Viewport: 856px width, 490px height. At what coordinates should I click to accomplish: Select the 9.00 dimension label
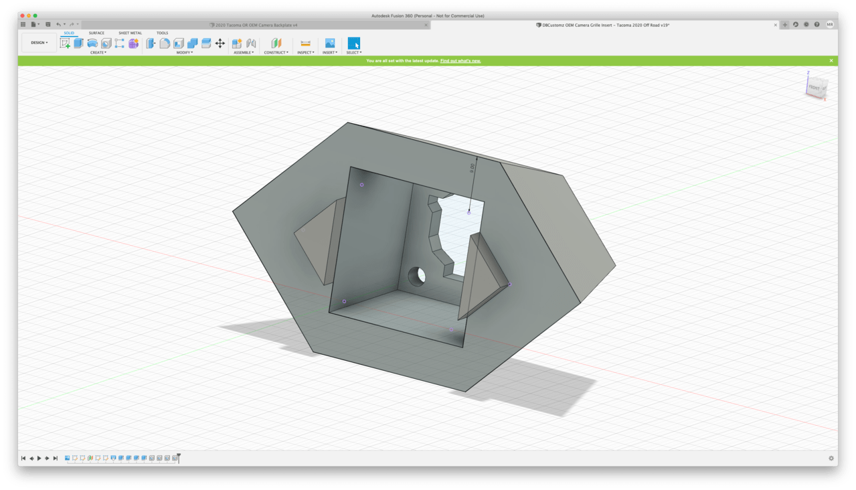(473, 167)
